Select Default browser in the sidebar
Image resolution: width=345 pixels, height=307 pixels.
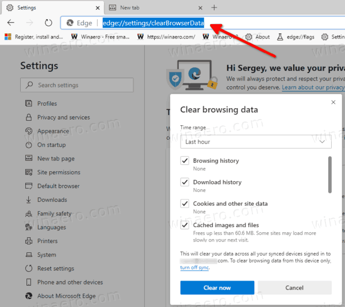pos(58,186)
